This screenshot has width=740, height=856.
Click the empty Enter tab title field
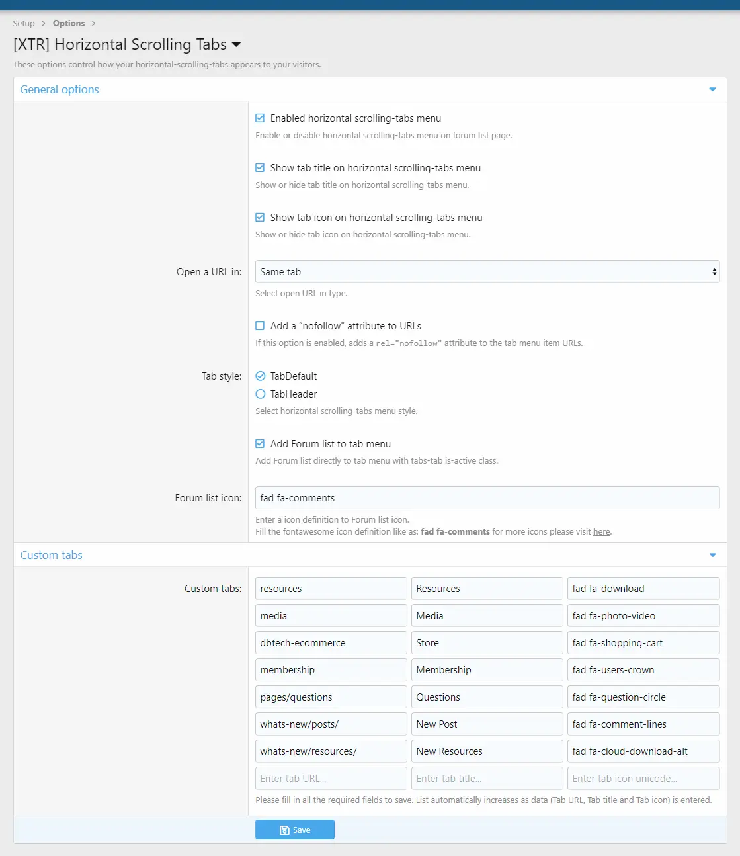[487, 779]
